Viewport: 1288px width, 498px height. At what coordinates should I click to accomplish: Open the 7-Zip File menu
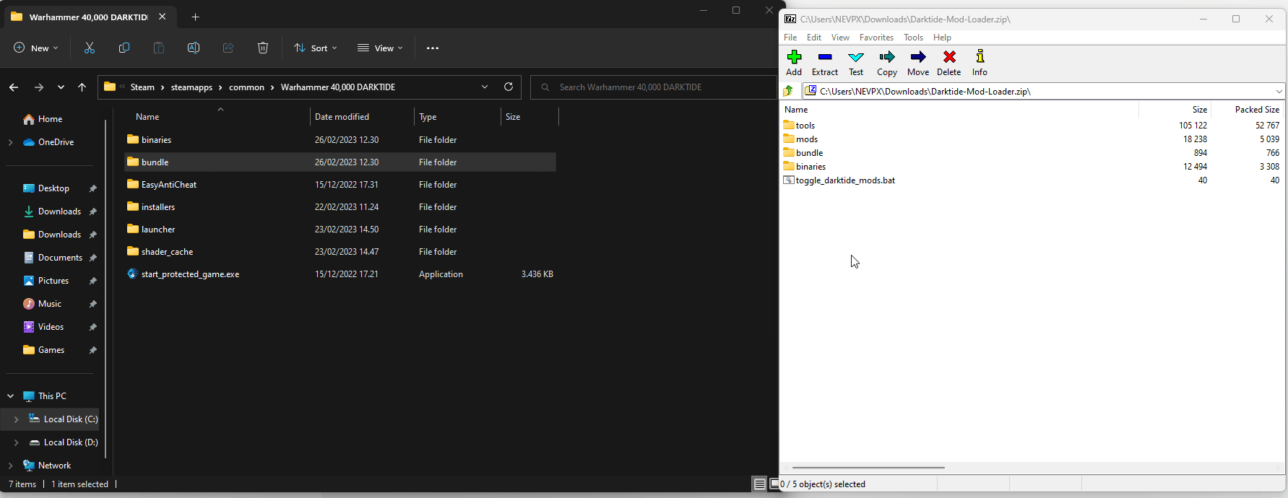790,37
